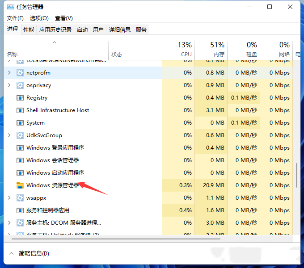Click the Windows 登录应用程序 icon

[20, 148]
